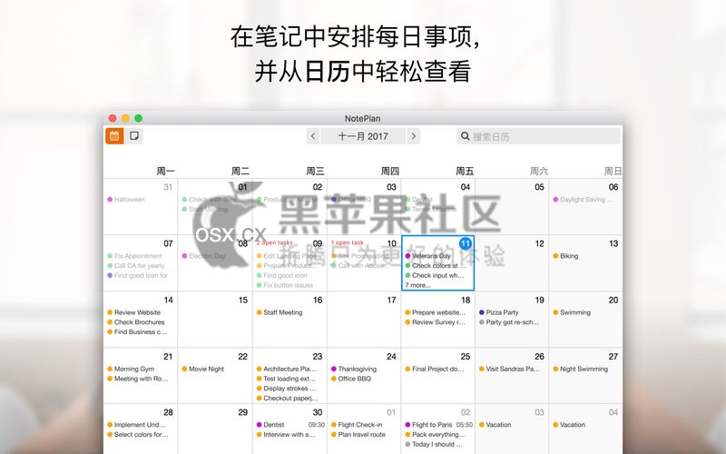Open the Flight to Paris 05:50 event

439,424
